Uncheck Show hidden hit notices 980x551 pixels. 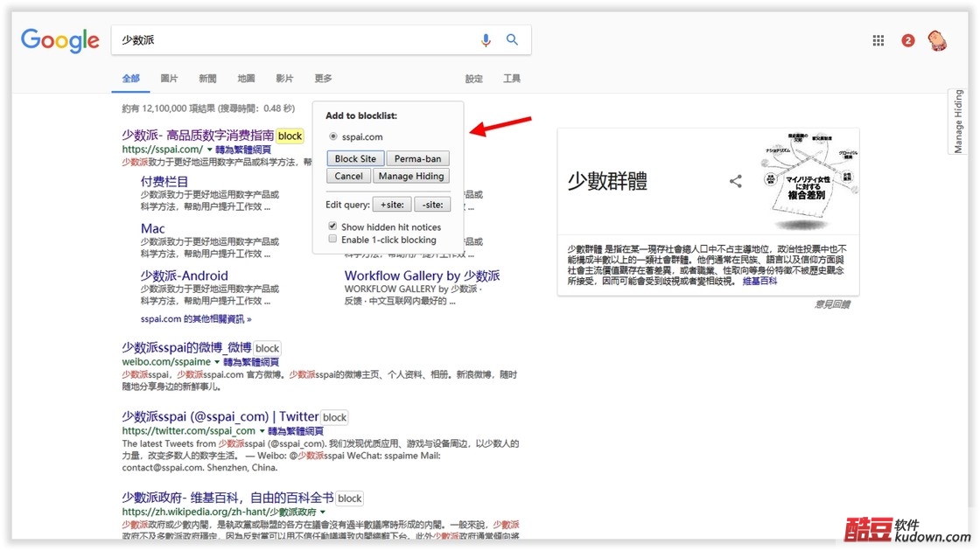[x=332, y=227]
